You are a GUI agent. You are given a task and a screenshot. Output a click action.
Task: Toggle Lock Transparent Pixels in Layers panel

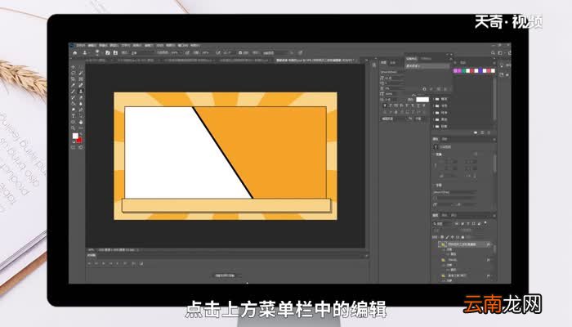click(x=443, y=237)
